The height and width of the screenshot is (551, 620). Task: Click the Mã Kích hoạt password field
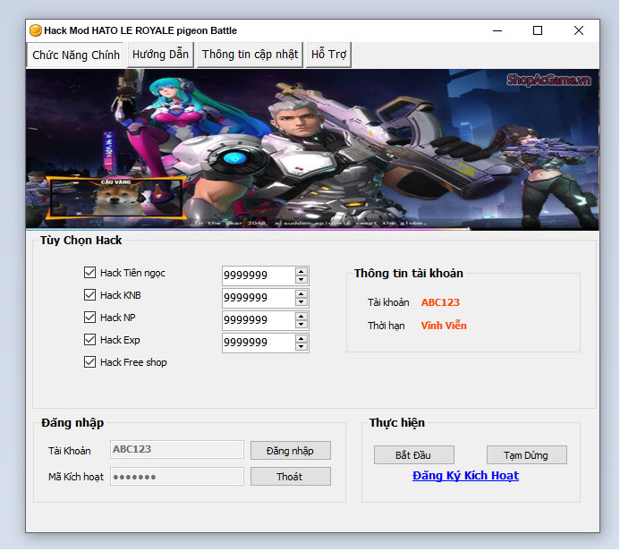point(177,476)
